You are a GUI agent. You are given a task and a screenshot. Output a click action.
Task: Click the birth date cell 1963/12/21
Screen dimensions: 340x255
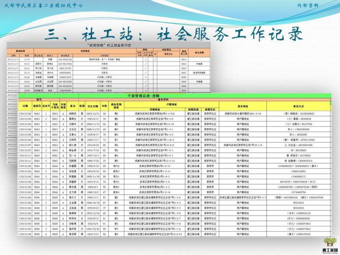click(x=93, y=113)
